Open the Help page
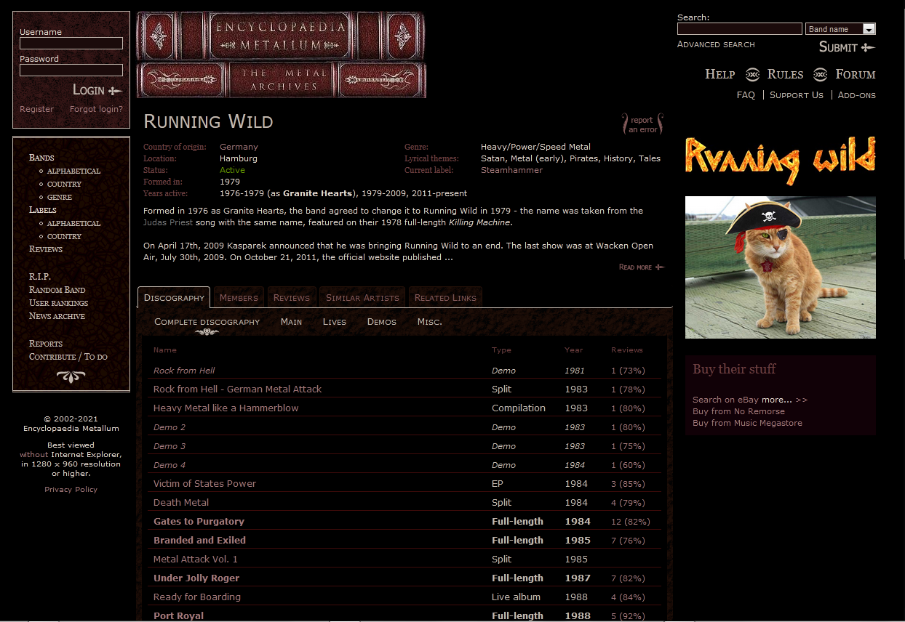The height and width of the screenshot is (622, 905). click(719, 74)
